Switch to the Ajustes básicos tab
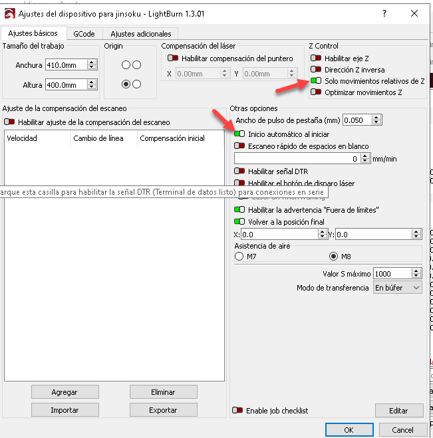 point(33,33)
